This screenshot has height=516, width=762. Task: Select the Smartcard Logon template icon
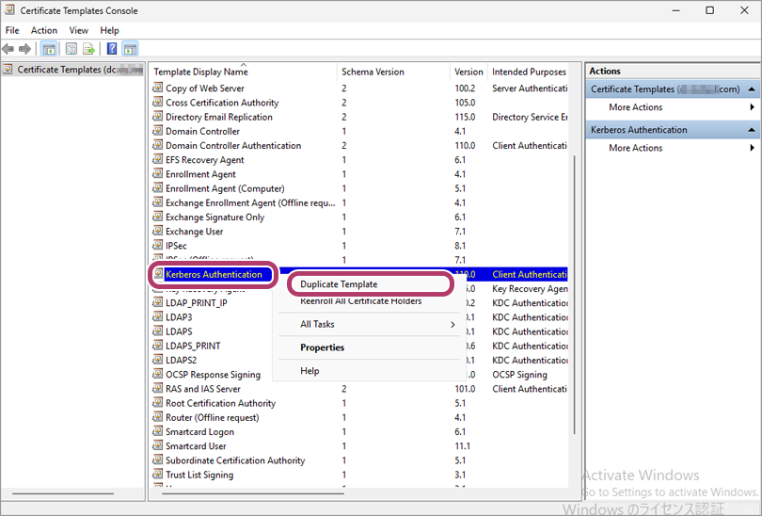pos(158,432)
